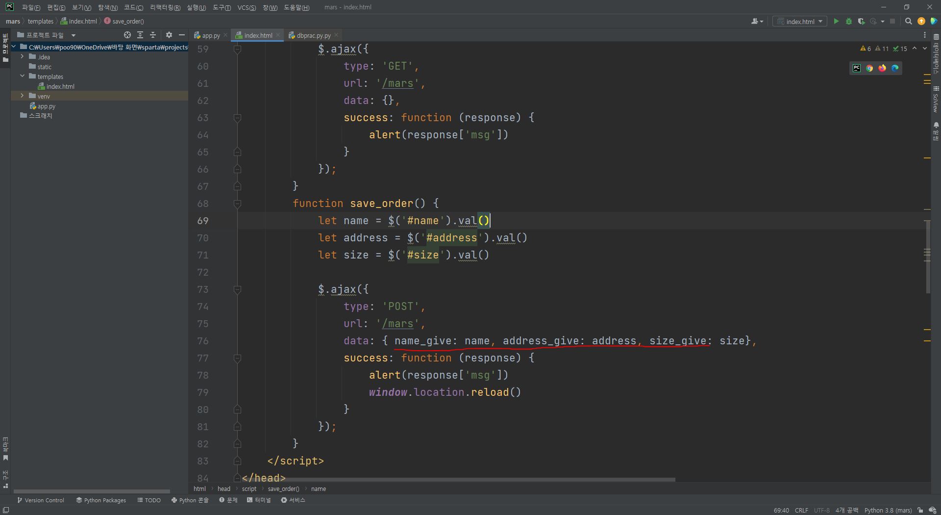Open the editor tabs three-dot menu

(x=925, y=35)
